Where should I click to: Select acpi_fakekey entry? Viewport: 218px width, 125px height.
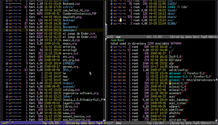(178, 100)
